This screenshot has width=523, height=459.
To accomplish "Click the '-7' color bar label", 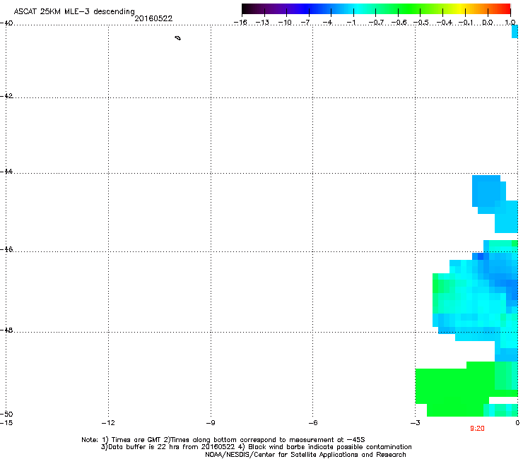I will [x=305, y=23].
